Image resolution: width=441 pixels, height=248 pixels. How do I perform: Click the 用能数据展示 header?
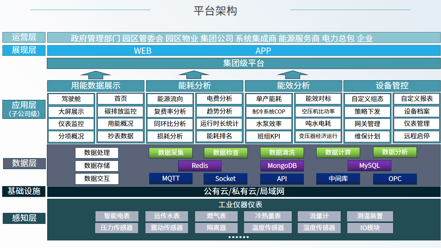(x=96, y=86)
